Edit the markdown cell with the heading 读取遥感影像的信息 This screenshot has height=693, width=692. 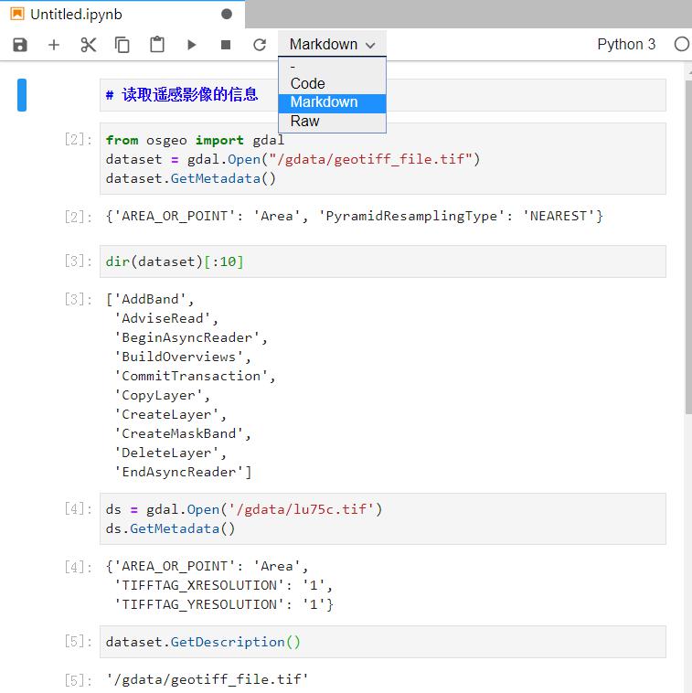pyautogui.click(x=383, y=95)
